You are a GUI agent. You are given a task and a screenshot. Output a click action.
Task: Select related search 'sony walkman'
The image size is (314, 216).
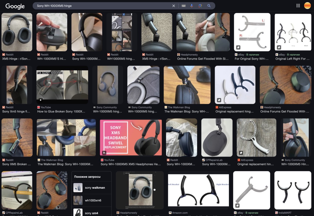point(91,188)
